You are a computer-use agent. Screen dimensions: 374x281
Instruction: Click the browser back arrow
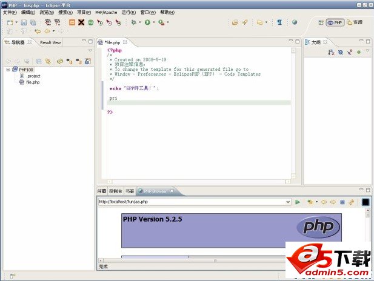324,202
